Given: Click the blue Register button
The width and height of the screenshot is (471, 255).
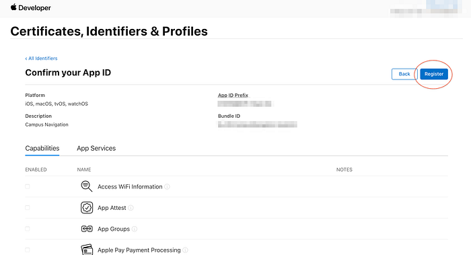Looking at the screenshot, I should point(434,74).
